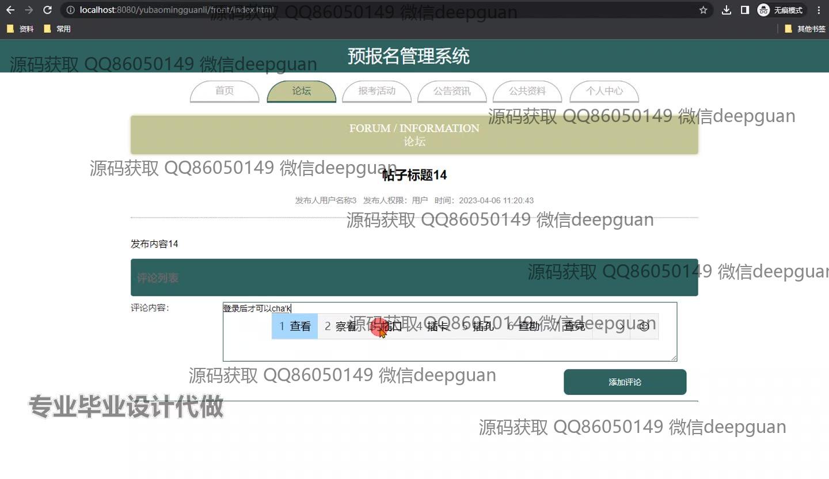Click the 添加评论 button
Screen dimensions: 829x479
coord(625,382)
